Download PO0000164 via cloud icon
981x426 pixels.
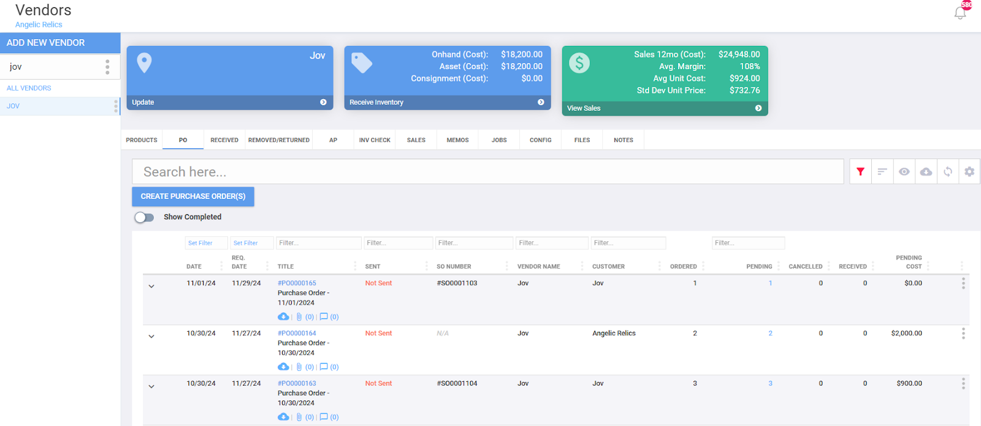283,367
